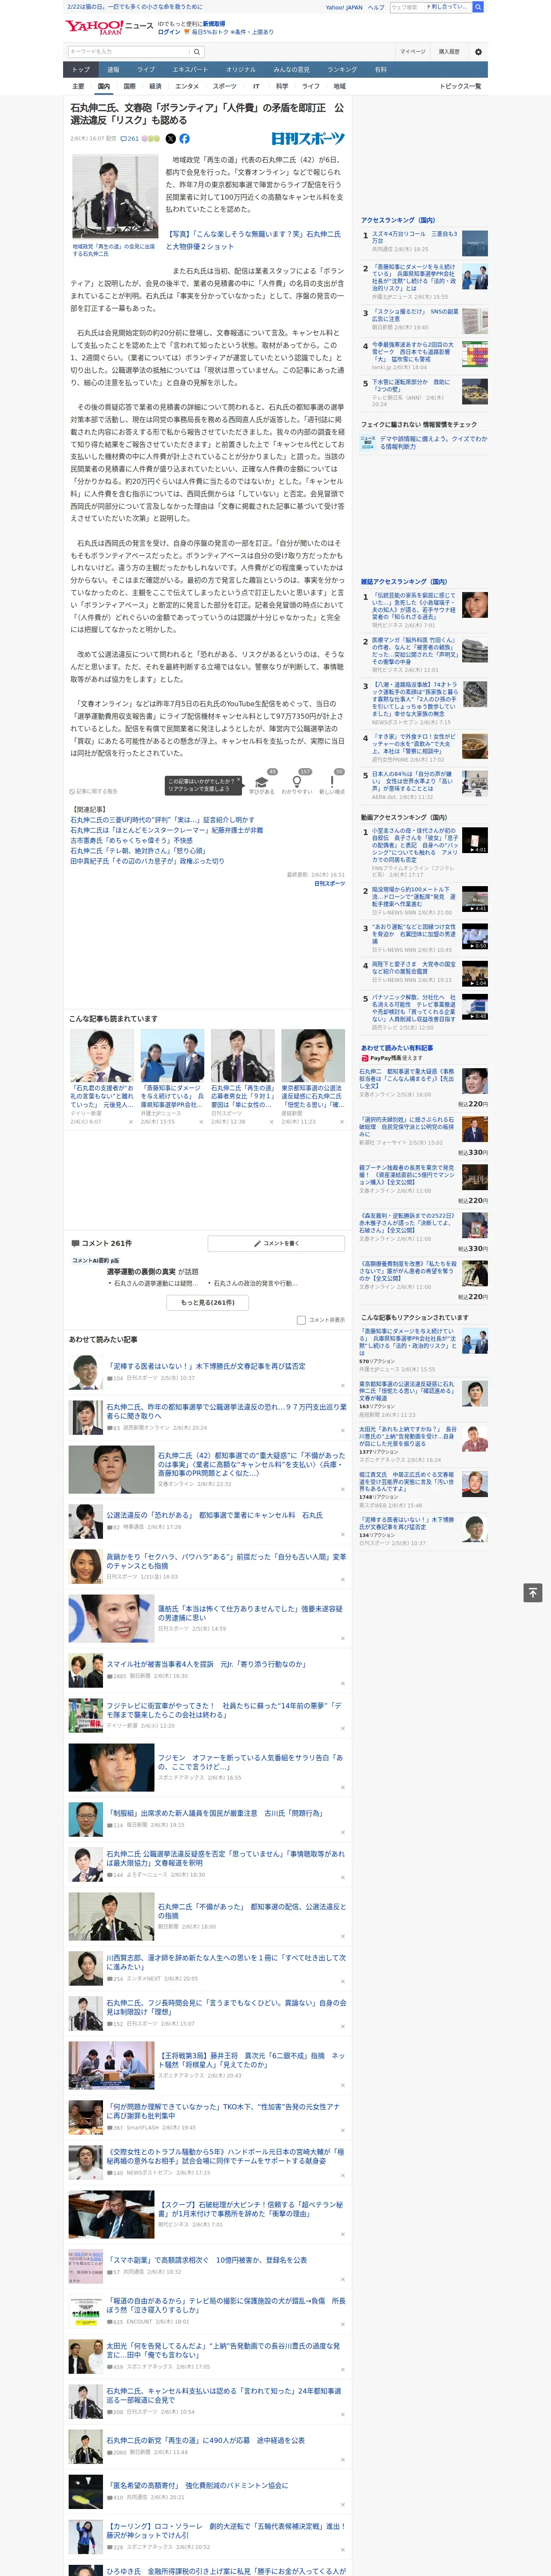
Task: Click the コメントを書く button
Action: click(276, 1244)
